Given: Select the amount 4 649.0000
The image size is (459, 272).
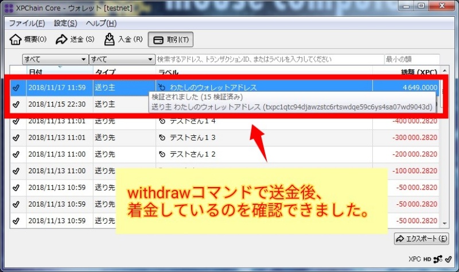Looking at the screenshot, I should (x=420, y=88).
